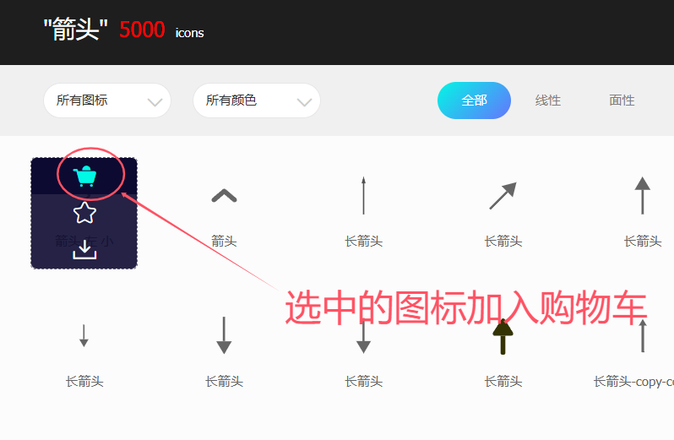
Task: Open the 所有颜色 color filter dropdown
Action: coord(257,100)
